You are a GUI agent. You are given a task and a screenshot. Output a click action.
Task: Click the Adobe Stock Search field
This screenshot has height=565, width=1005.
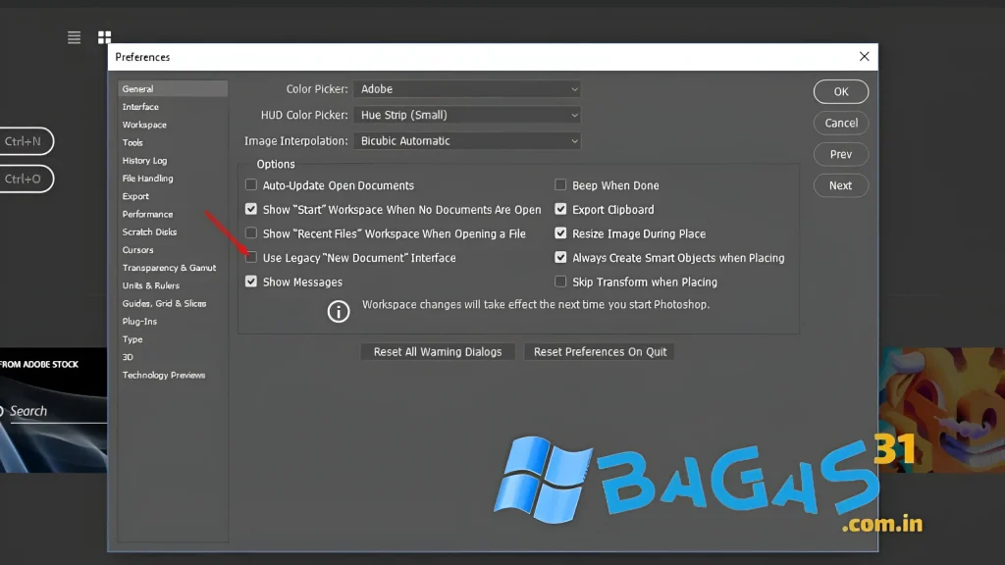pyautogui.click(x=55, y=411)
